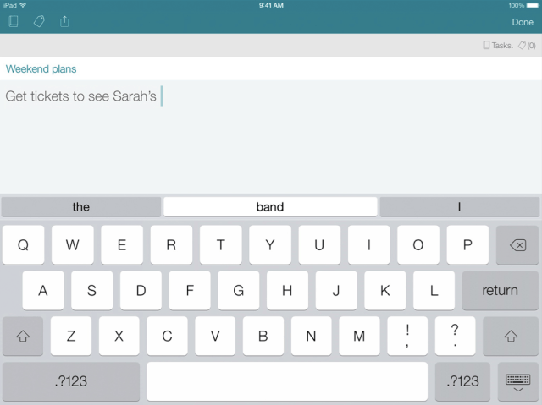This screenshot has width=542, height=405.
Task: Choose the "the" word suggestion
Action: coord(81,206)
